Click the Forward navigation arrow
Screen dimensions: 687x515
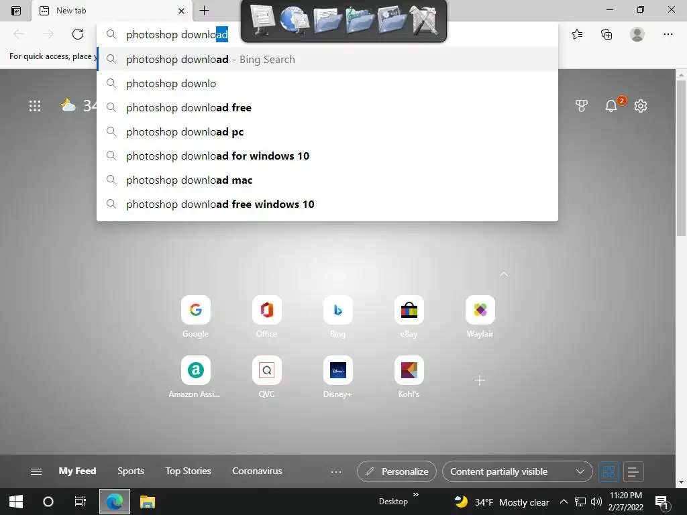pos(48,34)
